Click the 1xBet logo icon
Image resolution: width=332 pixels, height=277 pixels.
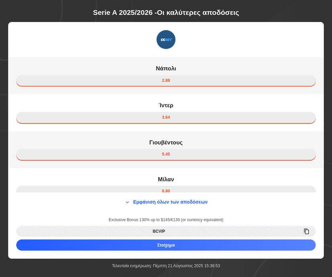166,40
